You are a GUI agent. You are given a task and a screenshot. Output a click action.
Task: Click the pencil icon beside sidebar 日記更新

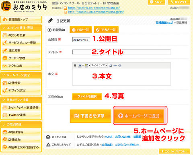click(5, 50)
